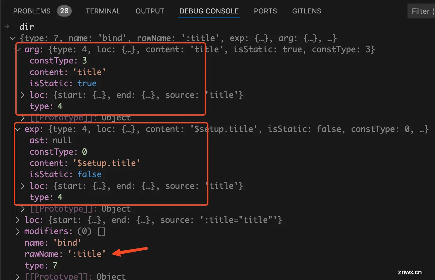Select the "rawName: ':title'" row
This screenshot has height=280, width=435.
pyautogui.click(x=65, y=254)
